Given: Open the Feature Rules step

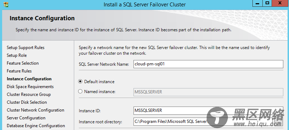Looking at the screenshot, I should coord(19,71).
